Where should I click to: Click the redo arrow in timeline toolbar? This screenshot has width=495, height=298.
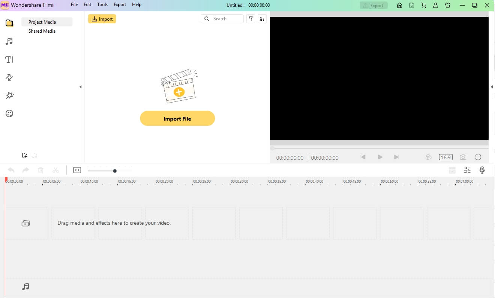[26, 170]
